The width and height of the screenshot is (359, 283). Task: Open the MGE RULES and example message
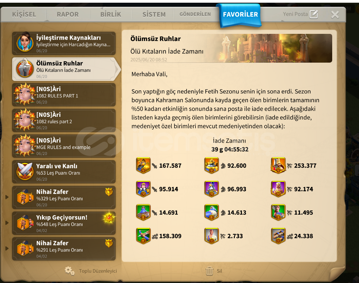(x=64, y=146)
